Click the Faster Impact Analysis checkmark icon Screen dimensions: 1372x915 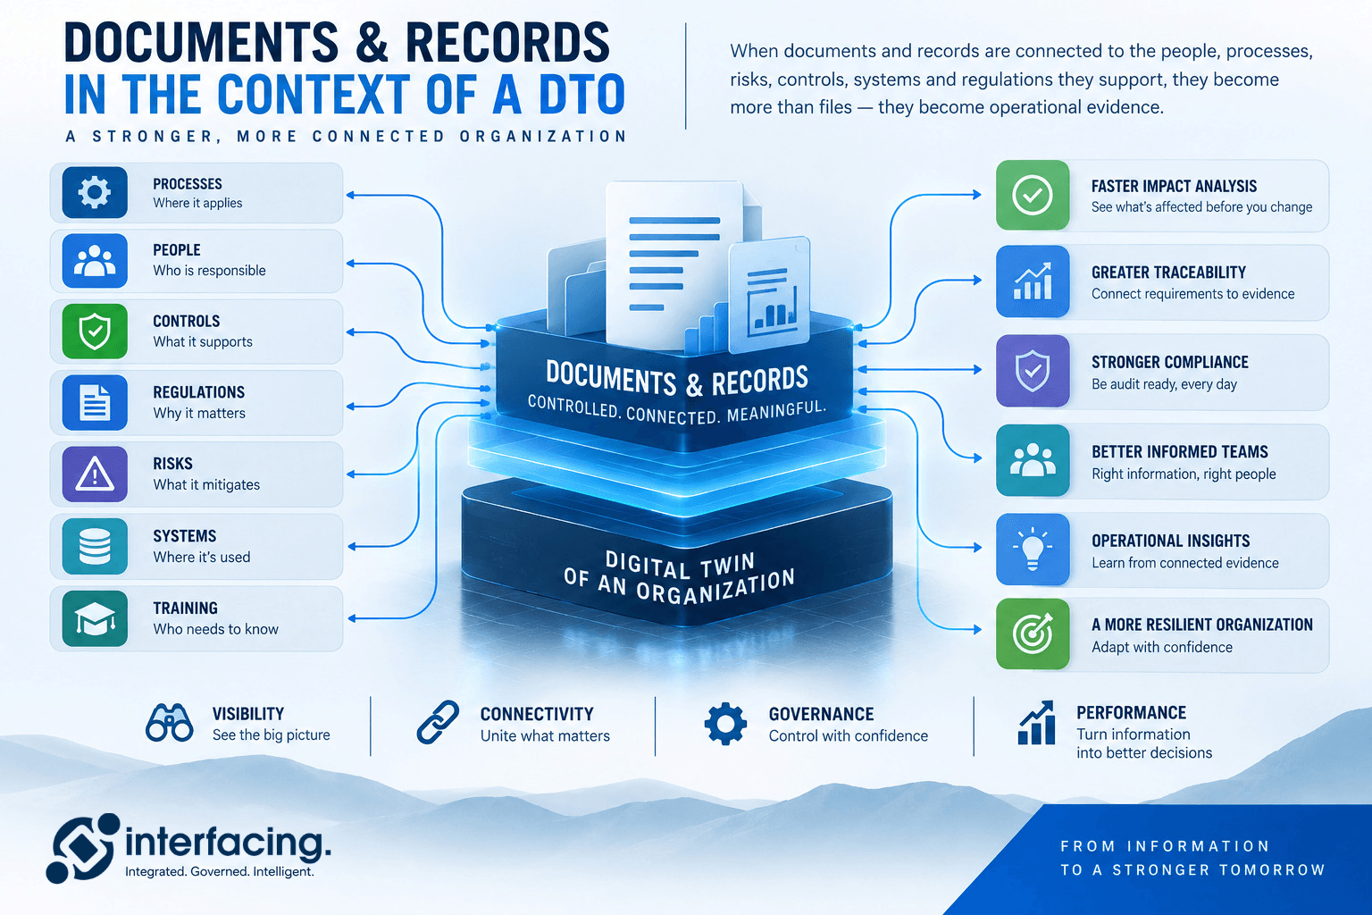point(1033,195)
